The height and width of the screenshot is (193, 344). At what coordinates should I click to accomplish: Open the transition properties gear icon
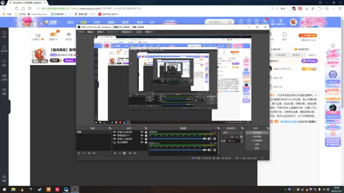point(241,137)
